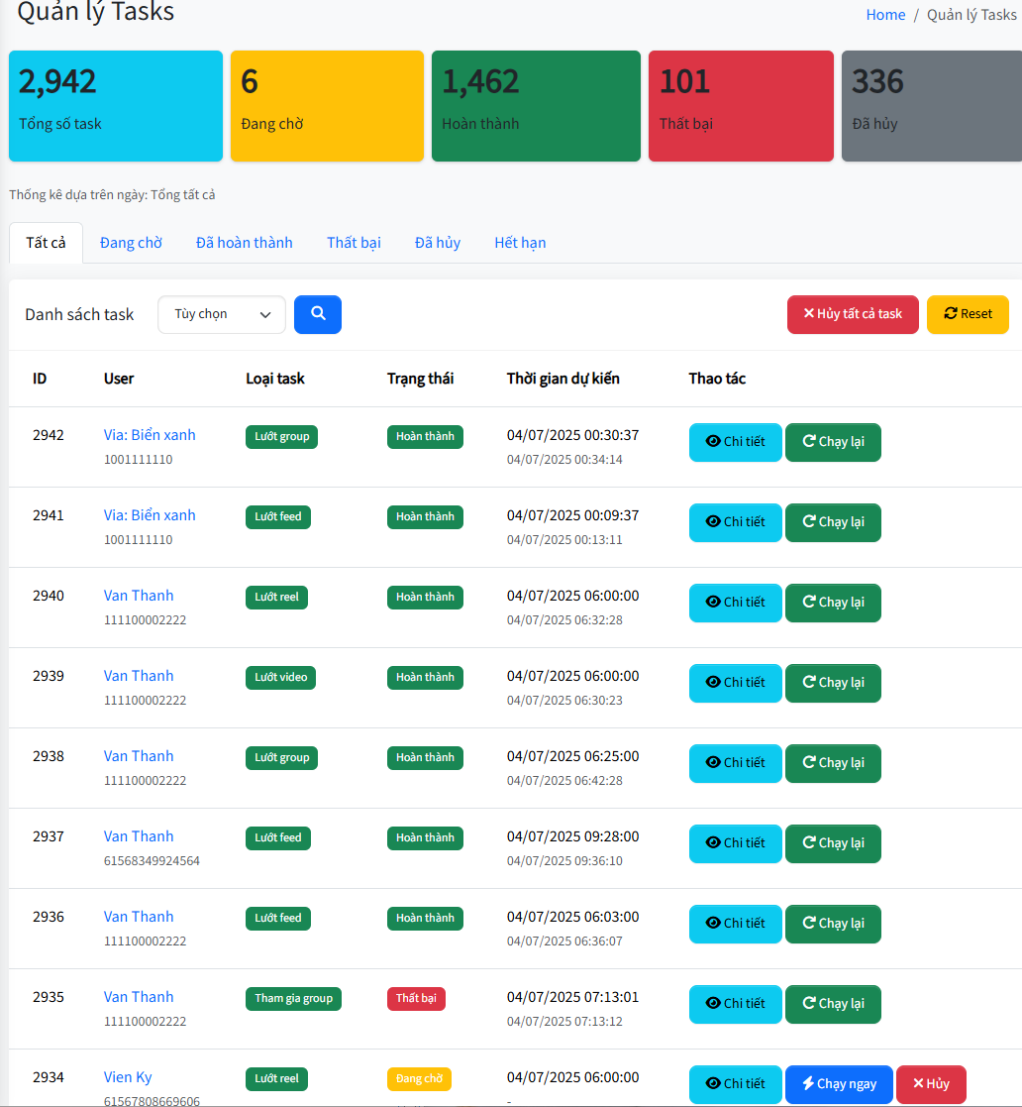Click the Thất bại status badge of task 2935
Screen dimensions: 1022x1107
[416, 998]
